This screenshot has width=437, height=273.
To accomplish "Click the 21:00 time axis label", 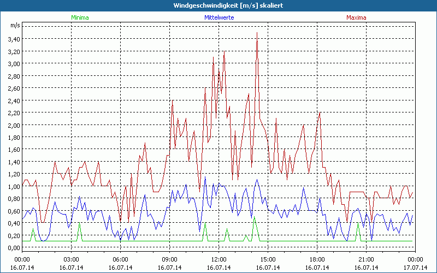I will pos(366,259).
